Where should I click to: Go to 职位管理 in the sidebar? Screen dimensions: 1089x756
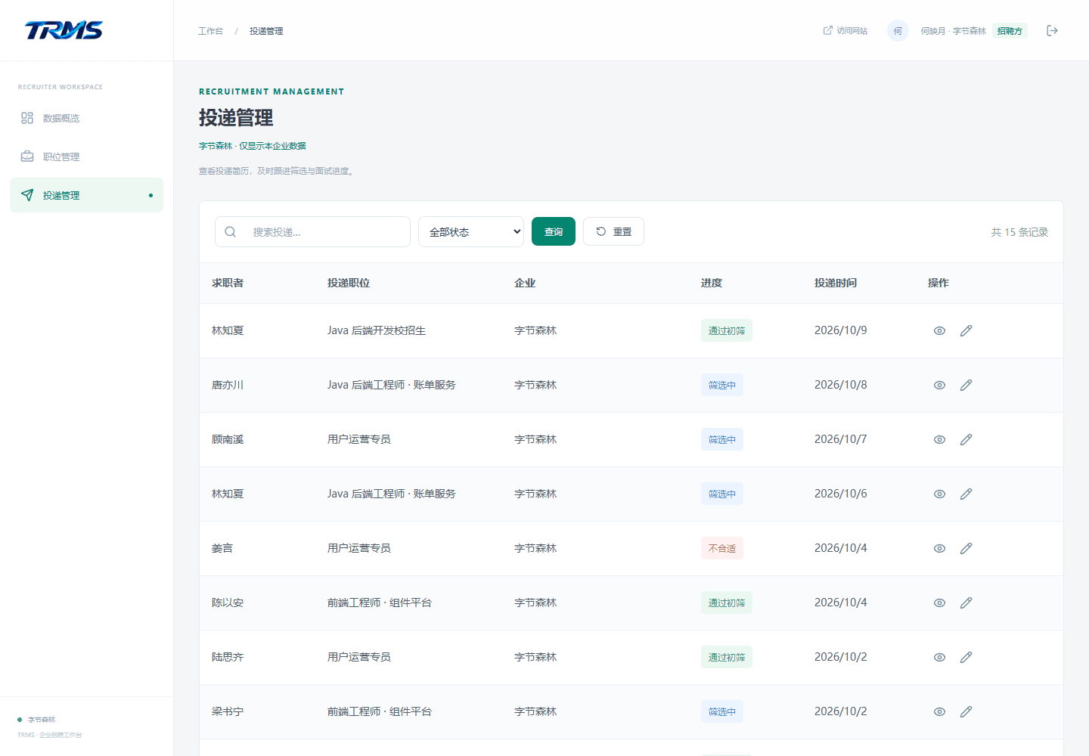pyautogui.click(x=86, y=156)
